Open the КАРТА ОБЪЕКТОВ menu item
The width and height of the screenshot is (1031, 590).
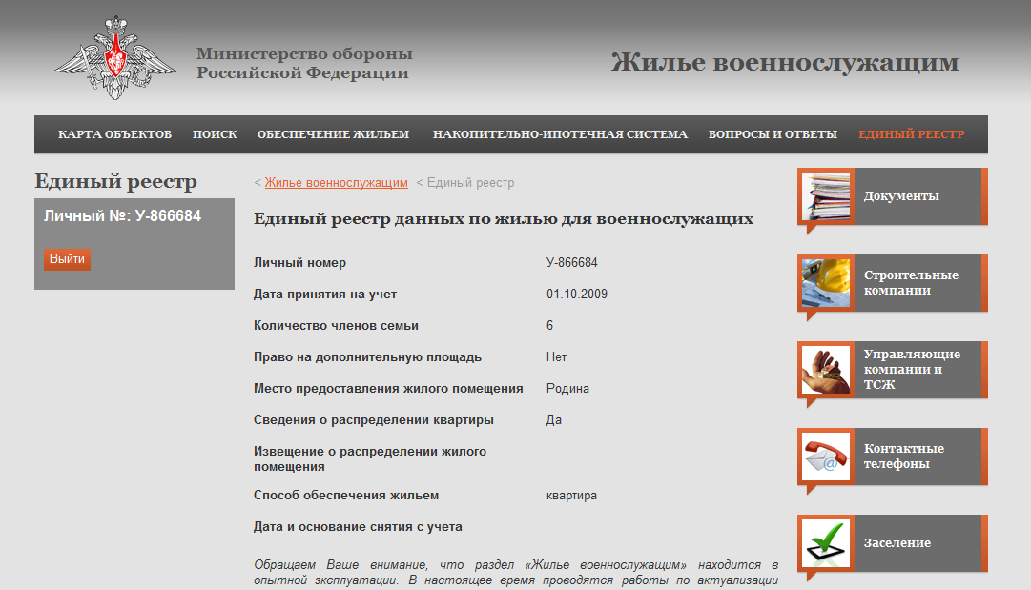[114, 134]
